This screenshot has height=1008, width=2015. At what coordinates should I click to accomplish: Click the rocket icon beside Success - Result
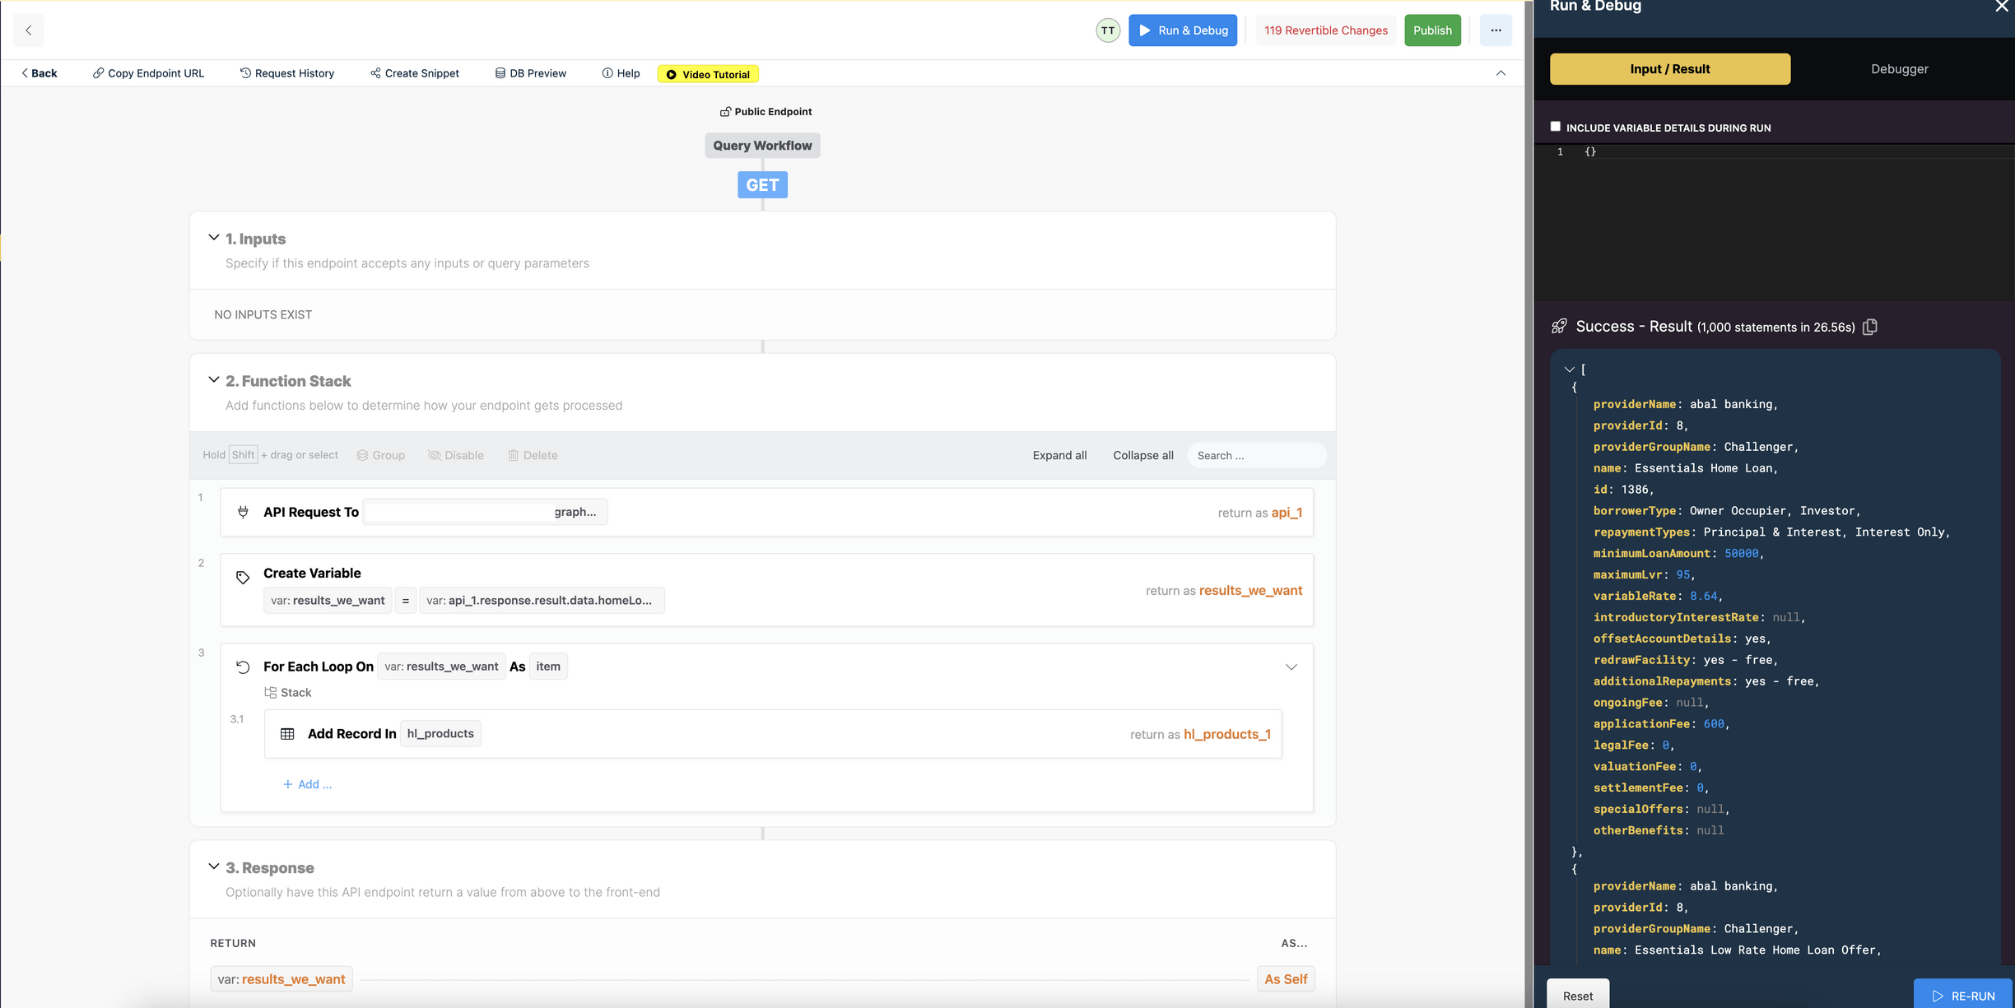1559,327
